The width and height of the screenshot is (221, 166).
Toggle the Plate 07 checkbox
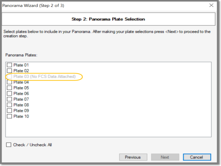tap(9, 99)
